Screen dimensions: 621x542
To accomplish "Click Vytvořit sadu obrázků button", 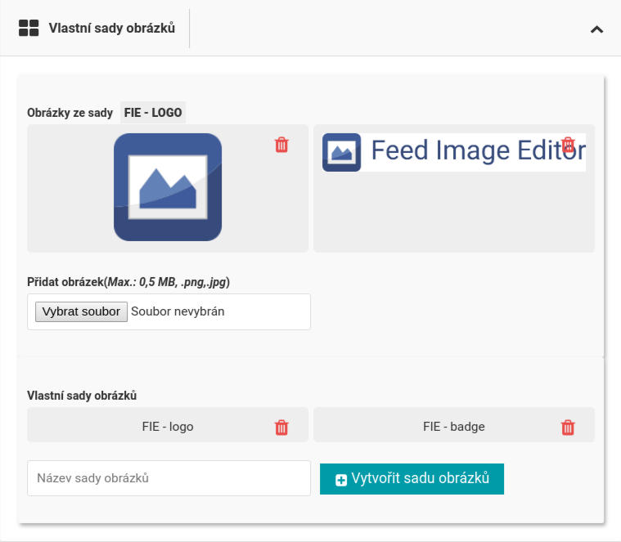I will [x=412, y=479].
